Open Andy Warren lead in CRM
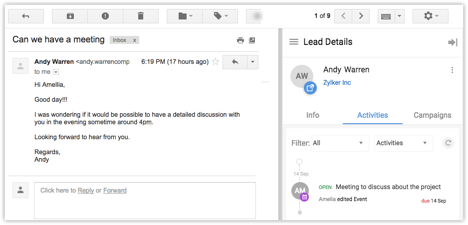468x225 pixels. [310, 88]
